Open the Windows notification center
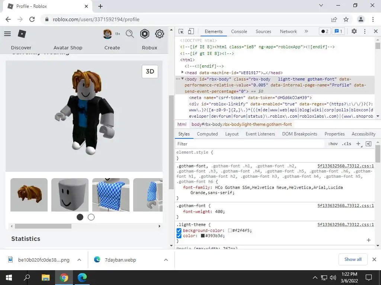This screenshot has width=381, height=285. (369, 277)
